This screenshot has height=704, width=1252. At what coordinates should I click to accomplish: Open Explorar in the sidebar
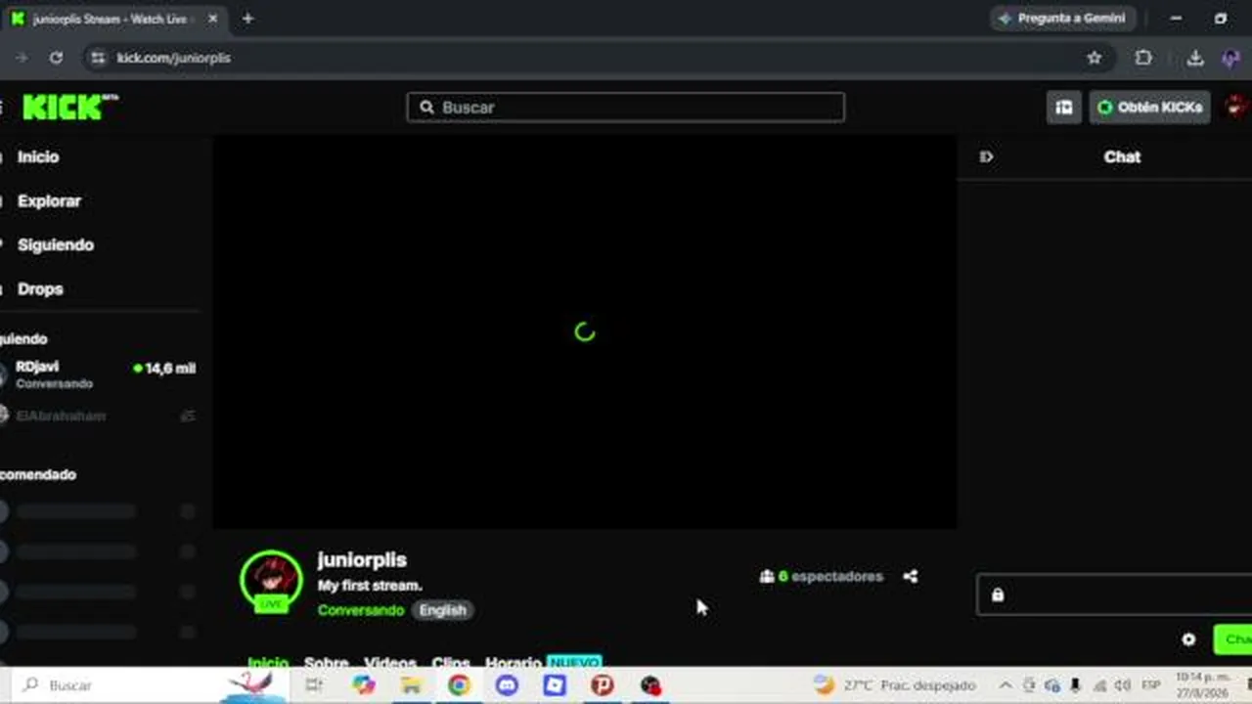pyautogui.click(x=49, y=200)
